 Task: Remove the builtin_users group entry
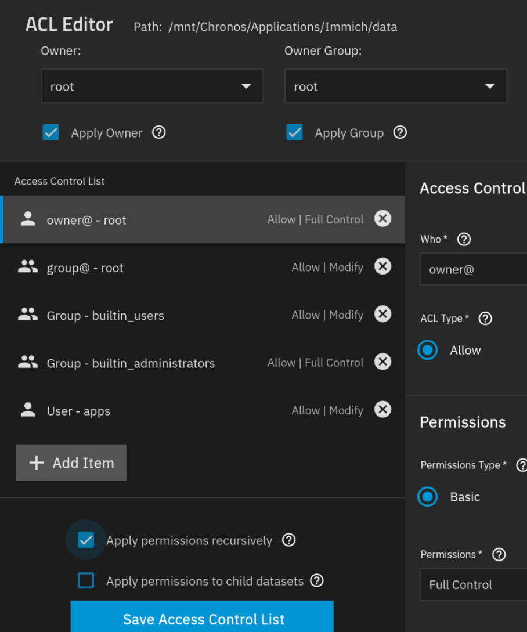382,314
